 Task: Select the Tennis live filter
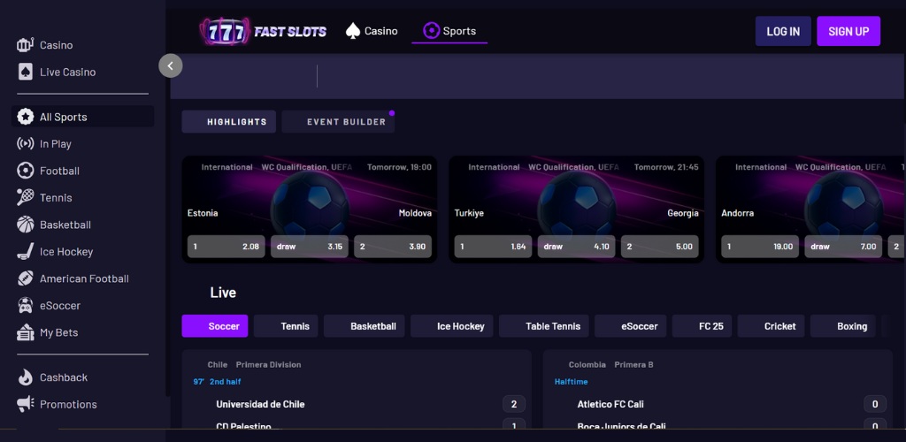[x=286, y=326]
